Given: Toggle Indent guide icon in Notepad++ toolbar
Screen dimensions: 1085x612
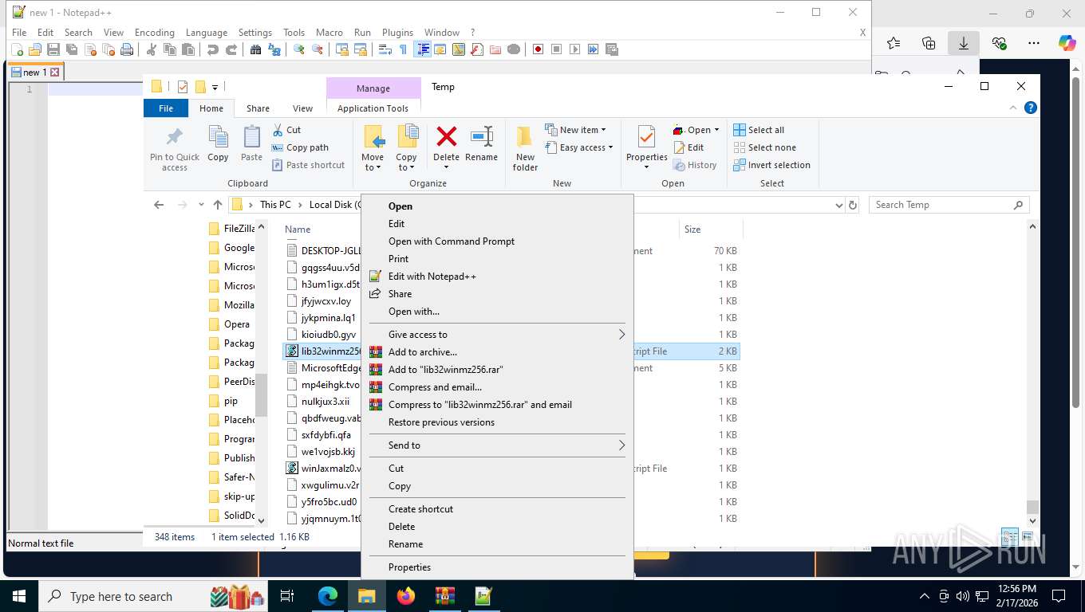Looking at the screenshot, I should point(423,49).
